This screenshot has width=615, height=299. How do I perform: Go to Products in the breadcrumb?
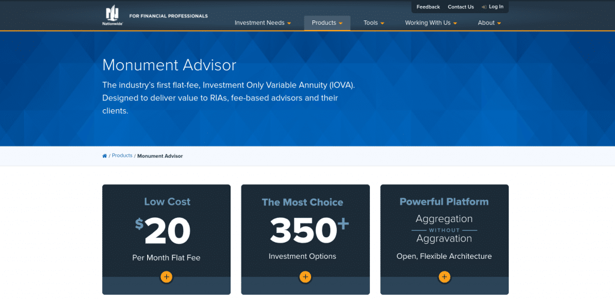click(122, 156)
